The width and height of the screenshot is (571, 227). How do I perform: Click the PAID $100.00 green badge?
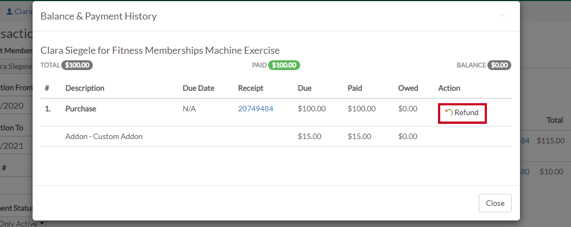point(284,65)
